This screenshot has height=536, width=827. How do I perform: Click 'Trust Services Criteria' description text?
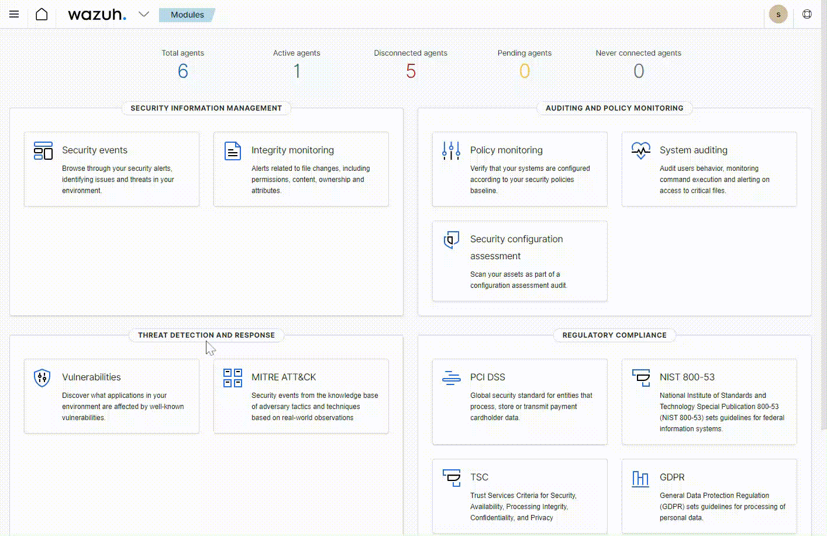pos(523,507)
